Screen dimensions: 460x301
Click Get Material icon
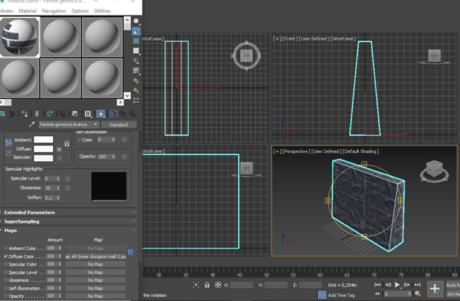[x=3, y=114]
